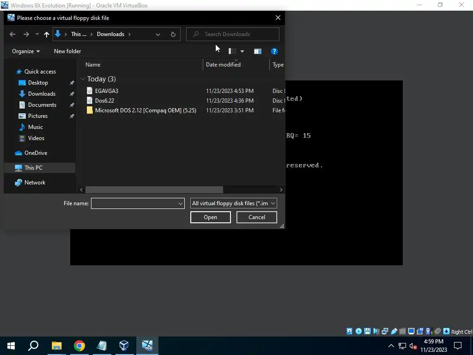Select This PC in the navigation pane

pyautogui.click(x=33, y=167)
